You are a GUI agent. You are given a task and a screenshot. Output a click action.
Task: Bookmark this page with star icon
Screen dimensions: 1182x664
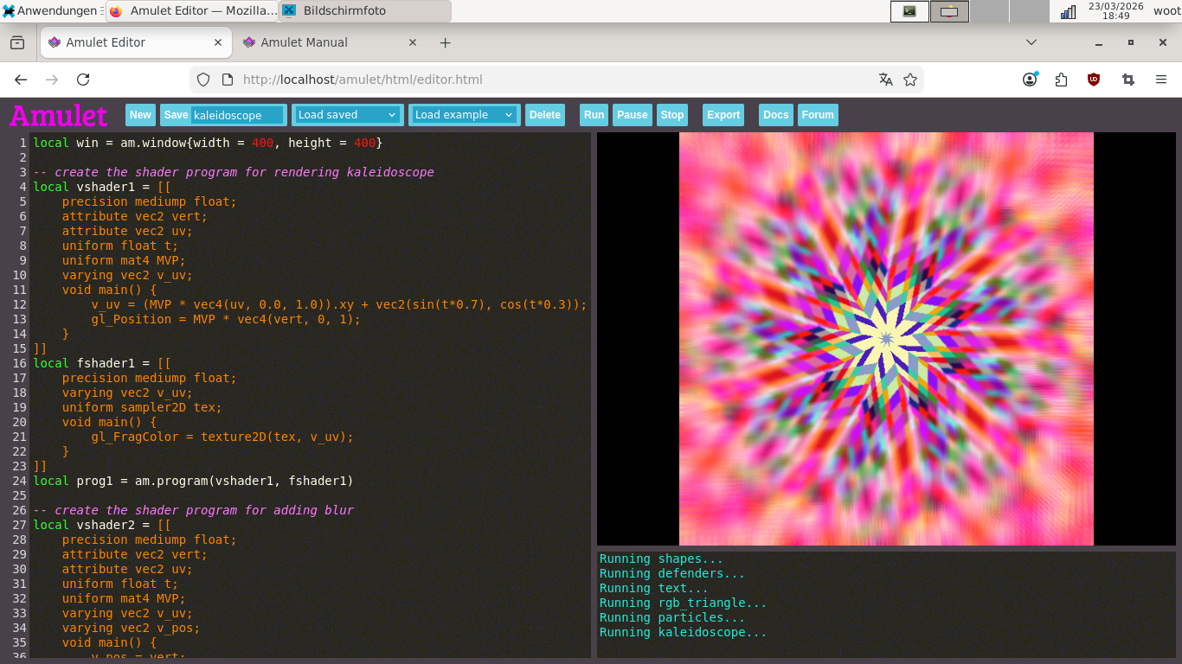[x=910, y=80]
